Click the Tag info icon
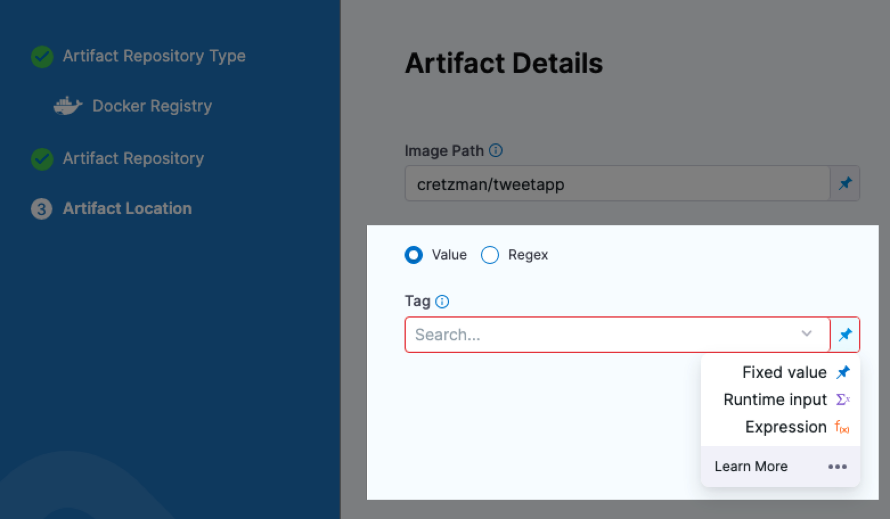This screenshot has height=519, width=890. (x=442, y=302)
